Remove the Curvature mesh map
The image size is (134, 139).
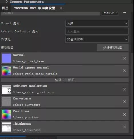125,102
